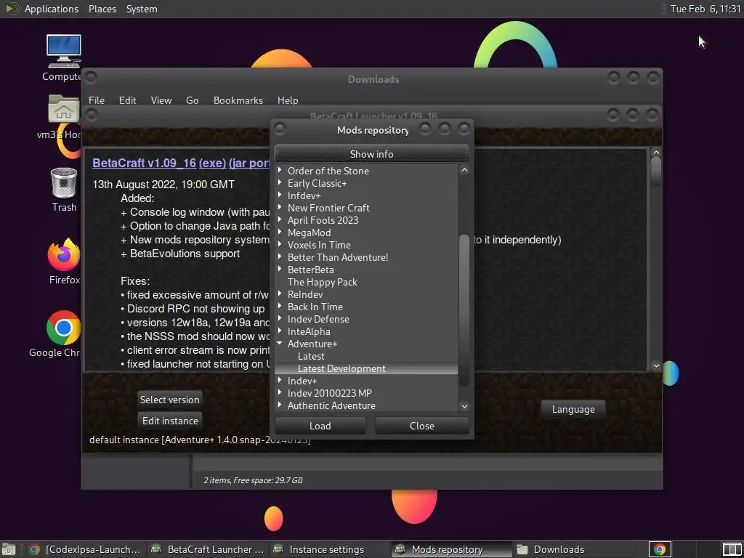Image resolution: width=744 pixels, height=558 pixels.
Task: Open the BetaCraft v1.09_16 link
Action: [x=145, y=163]
